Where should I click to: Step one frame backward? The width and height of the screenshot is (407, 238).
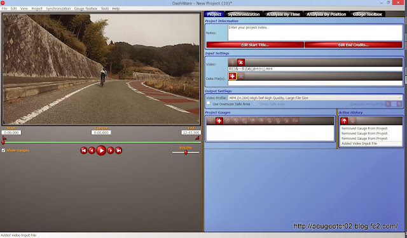(92, 150)
